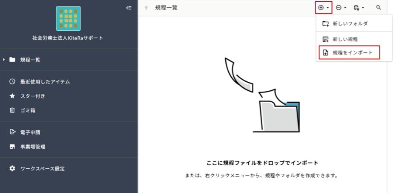Click the gear icon for ワークスペース設定
This screenshot has height=193, width=408.
(12, 168)
